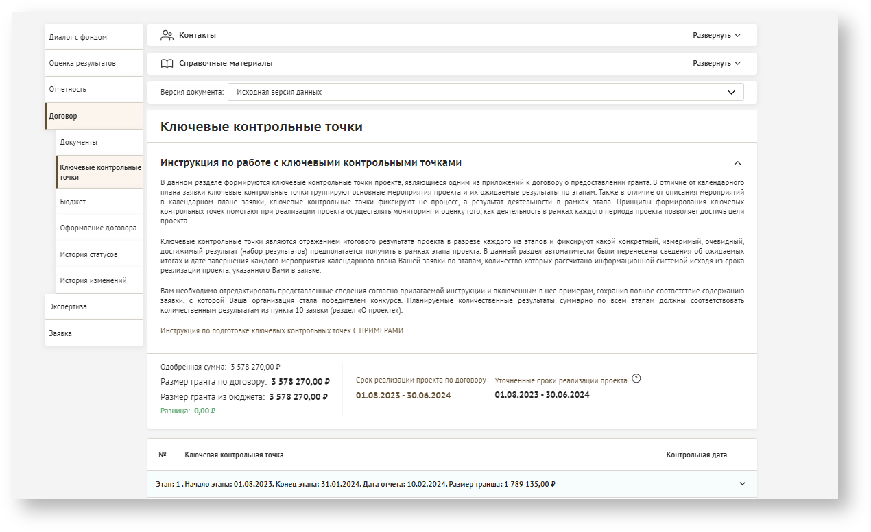
Task: Open the Бюджет submenu item
Action: pos(73,202)
